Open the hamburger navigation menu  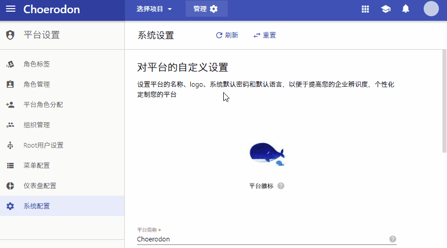[11, 9]
